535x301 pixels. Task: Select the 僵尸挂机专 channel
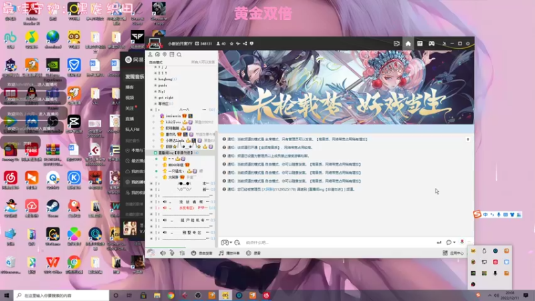click(x=193, y=220)
